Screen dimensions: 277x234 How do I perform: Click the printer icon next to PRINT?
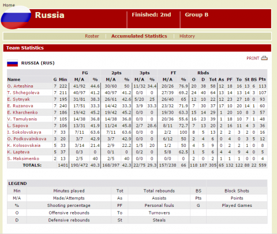[264, 58]
